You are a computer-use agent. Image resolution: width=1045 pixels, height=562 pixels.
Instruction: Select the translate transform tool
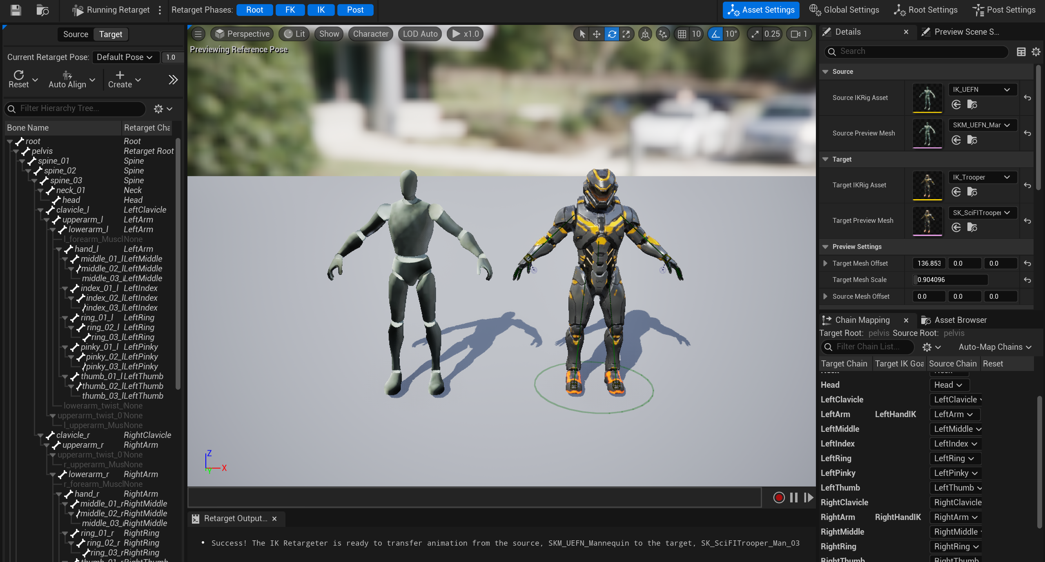[x=597, y=34]
